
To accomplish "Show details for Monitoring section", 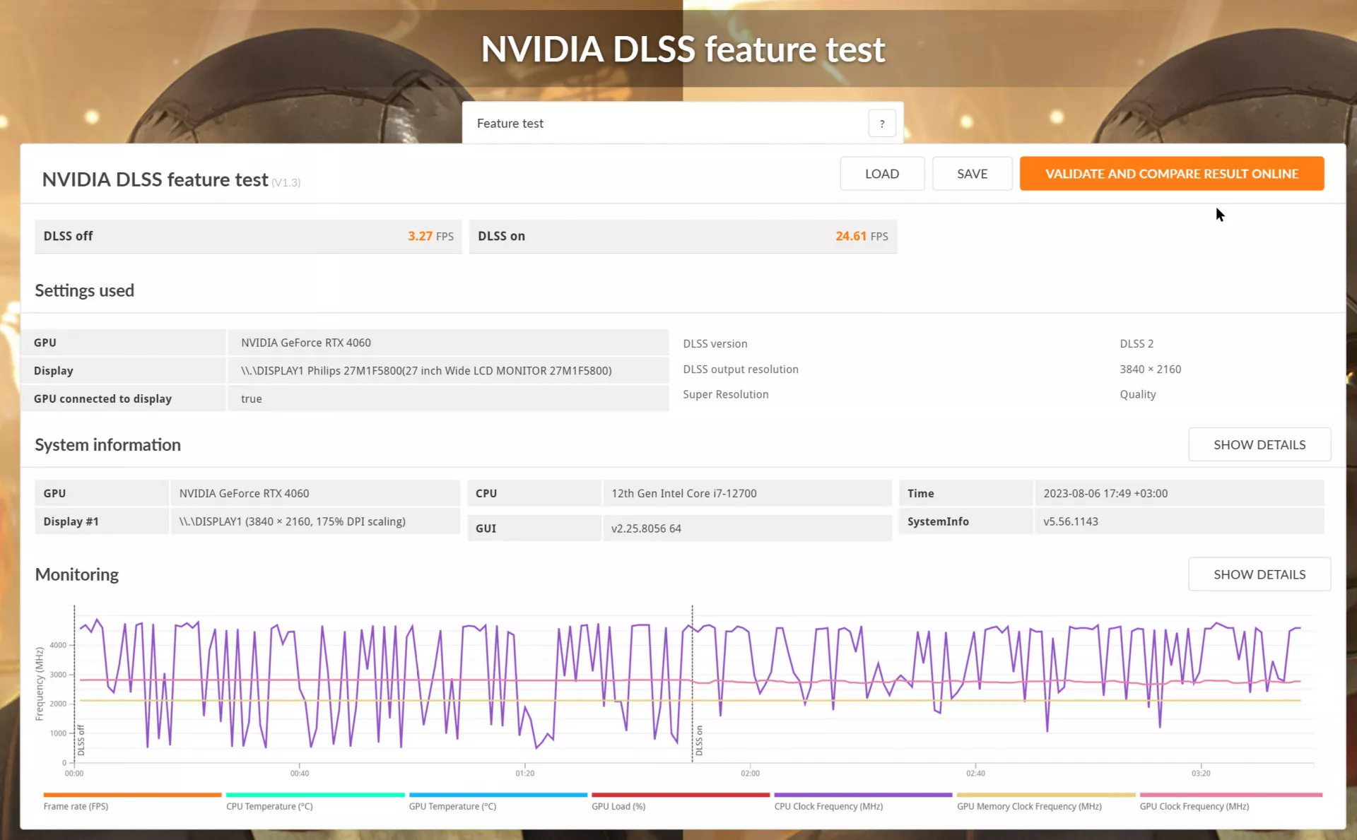I will pos(1259,574).
